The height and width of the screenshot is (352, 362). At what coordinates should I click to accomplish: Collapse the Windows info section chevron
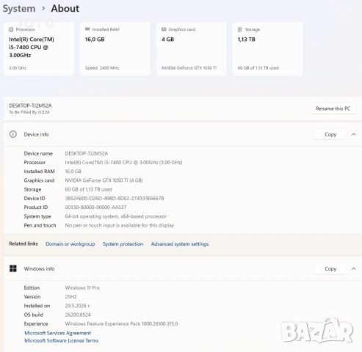tap(354, 268)
